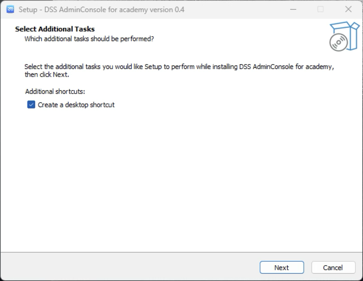Click the 'Additional shortcuts:' group label

(55, 91)
